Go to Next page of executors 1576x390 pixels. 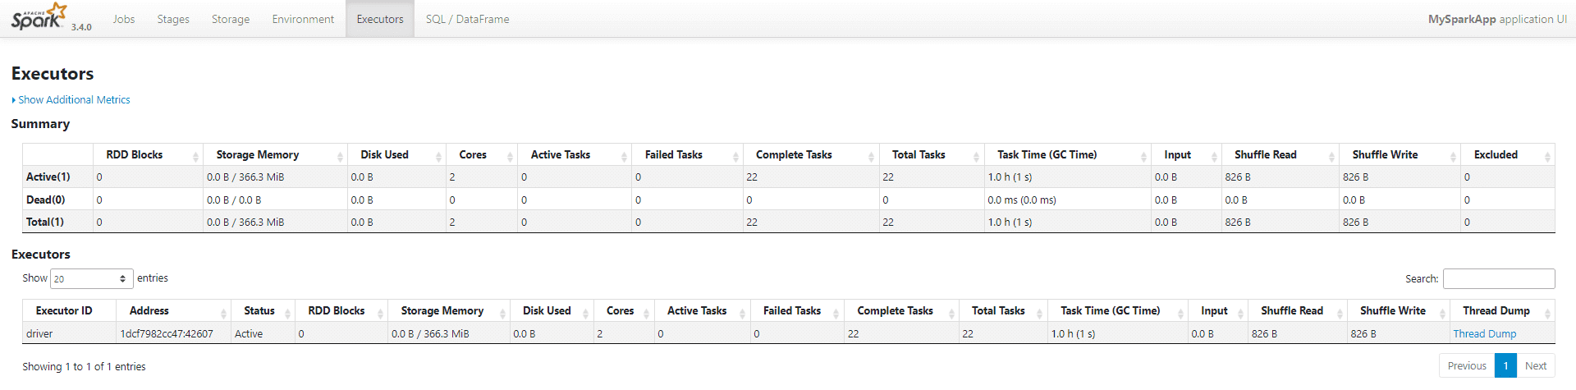1535,365
